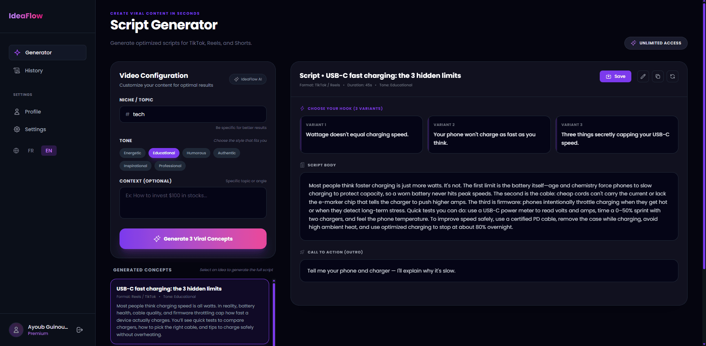
Task: Regenerate the script with the refresh icon
Action: [x=673, y=76]
